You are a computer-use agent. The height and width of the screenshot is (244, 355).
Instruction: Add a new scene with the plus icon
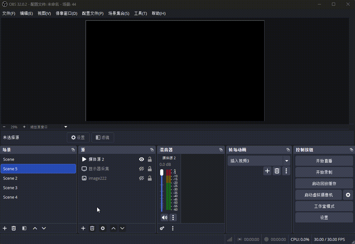4,228
